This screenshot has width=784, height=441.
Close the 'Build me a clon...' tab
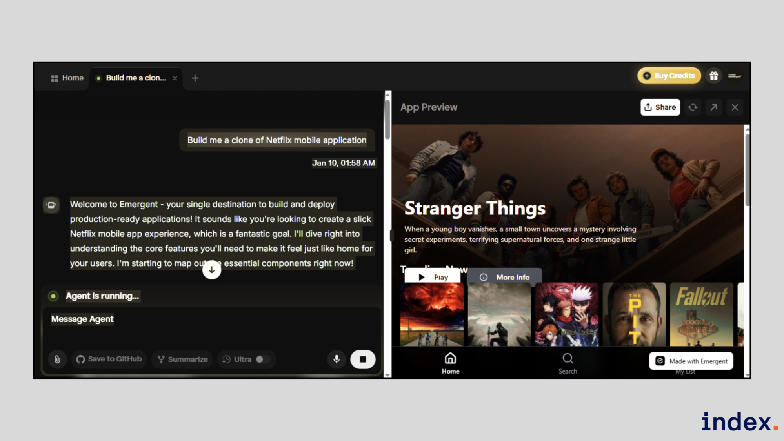175,78
